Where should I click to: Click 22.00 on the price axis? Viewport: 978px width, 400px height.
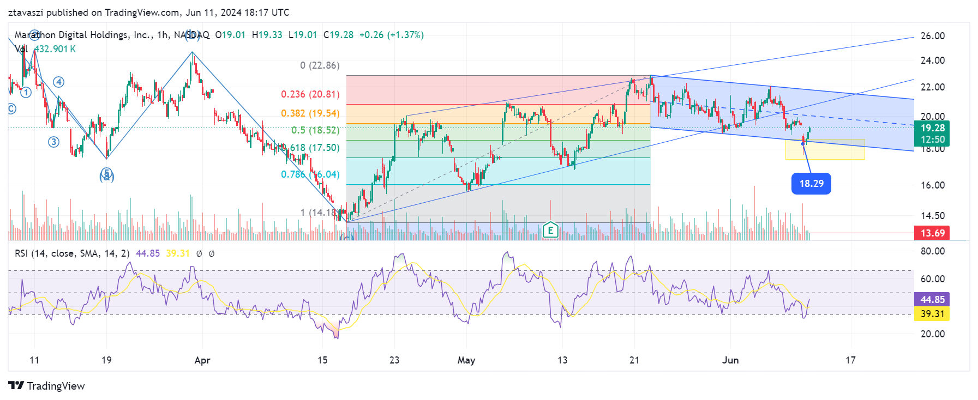click(933, 87)
